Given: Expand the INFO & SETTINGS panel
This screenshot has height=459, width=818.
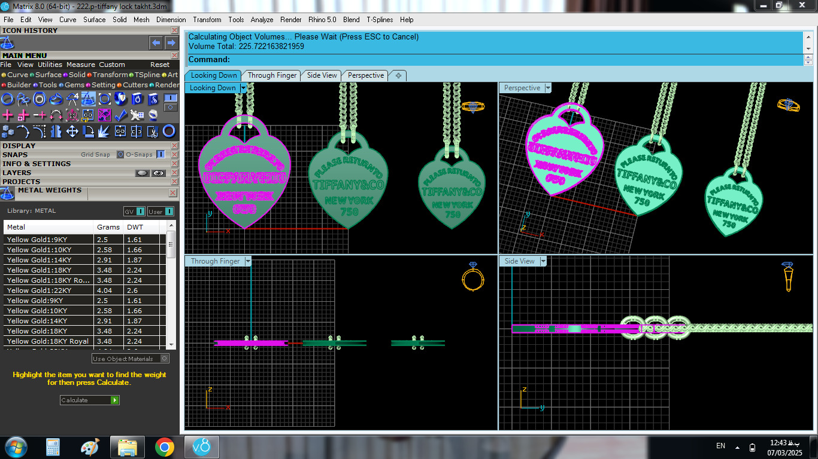Looking at the screenshot, I should tap(89, 163).
